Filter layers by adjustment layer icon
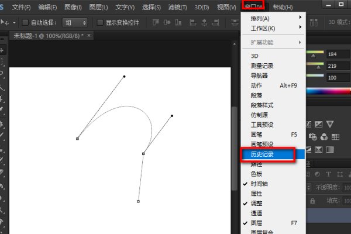The height and width of the screenshot is (234, 351). 317,174
